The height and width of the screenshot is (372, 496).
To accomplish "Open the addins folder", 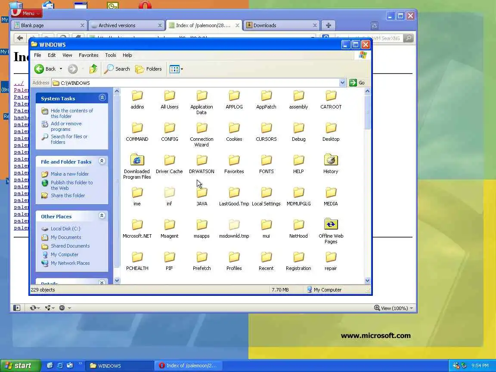I will pos(137,99).
